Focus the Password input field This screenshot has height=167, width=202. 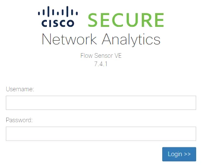click(101, 134)
